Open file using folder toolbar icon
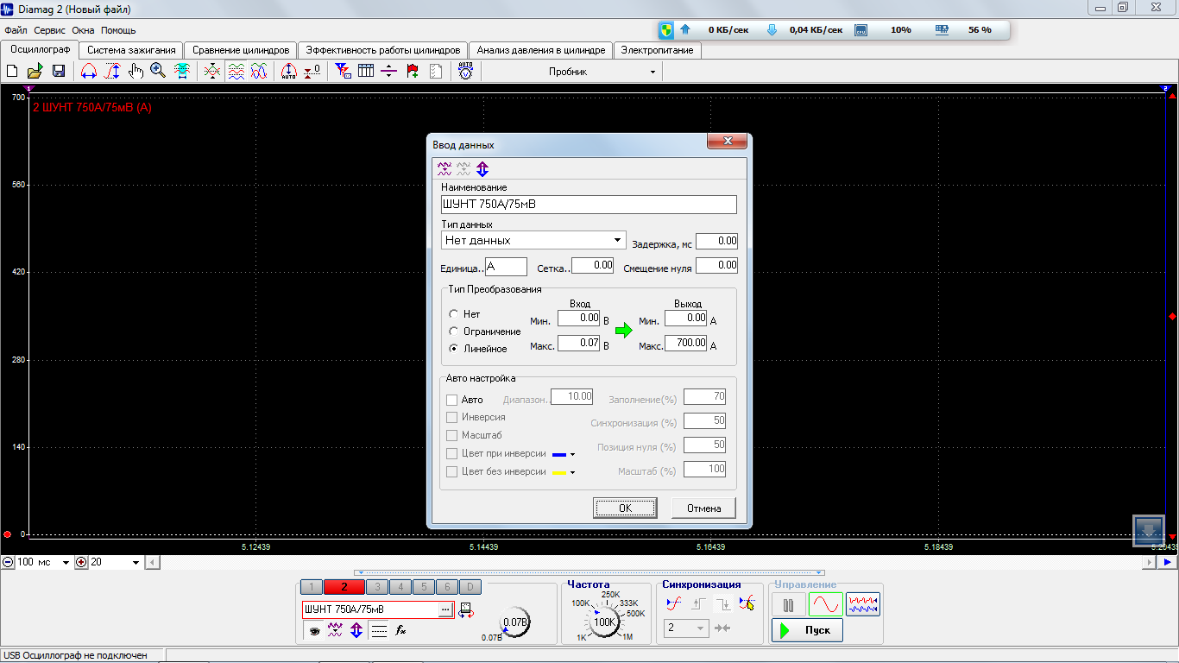1179x663 pixels. (35, 72)
